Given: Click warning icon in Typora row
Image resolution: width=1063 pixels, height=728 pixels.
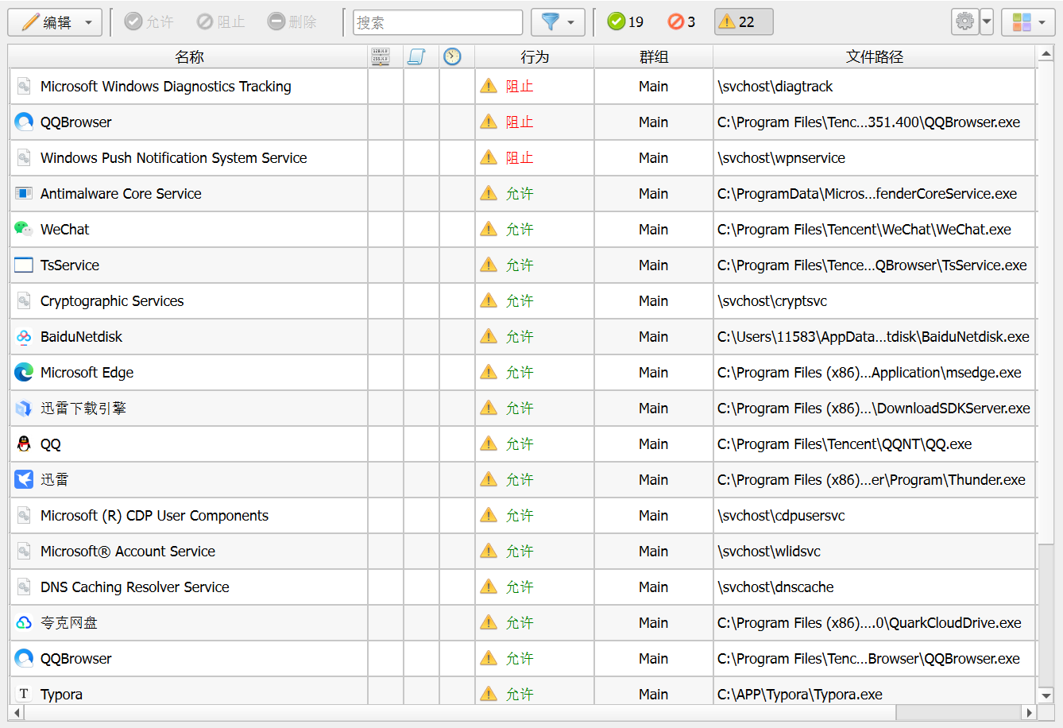Looking at the screenshot, I should point(489,694).
